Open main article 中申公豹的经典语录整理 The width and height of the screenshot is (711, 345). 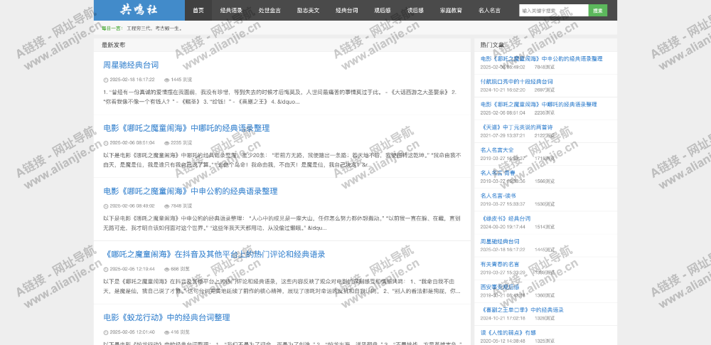191,191
